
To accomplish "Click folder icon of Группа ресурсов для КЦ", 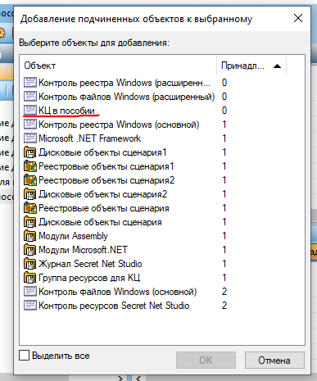I will coord(30,278).
